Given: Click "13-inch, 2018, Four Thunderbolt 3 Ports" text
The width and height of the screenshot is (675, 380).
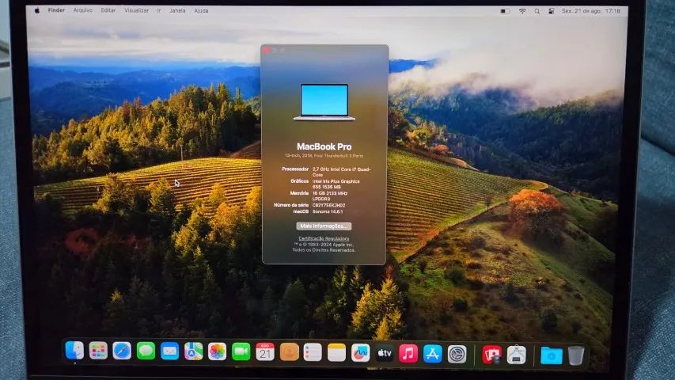Looking at the screenshot, I should pos(324,156).
